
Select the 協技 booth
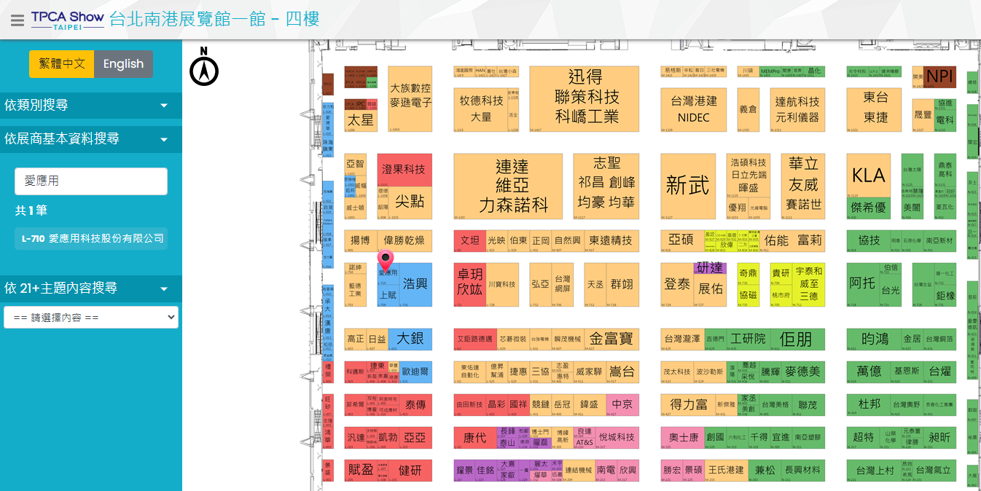(869, 240)
